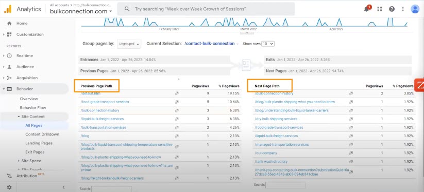Click the red side-tab icon at right edge
Screen dimensions: 424x192
(x=419, y=85)
